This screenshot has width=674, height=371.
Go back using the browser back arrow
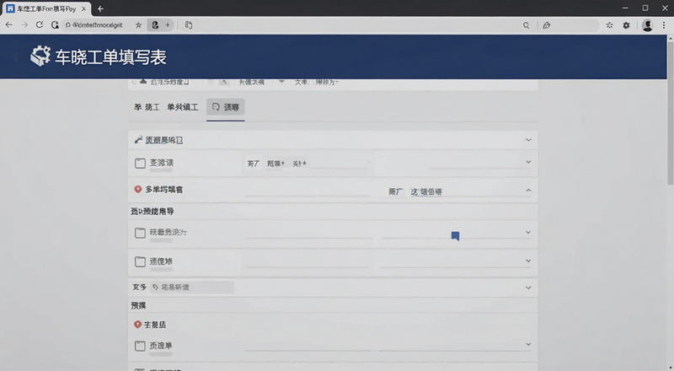8,25
